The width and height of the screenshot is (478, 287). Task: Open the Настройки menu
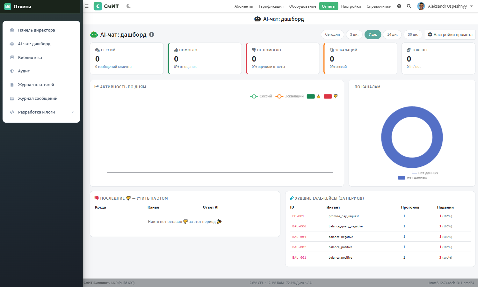point(351,6)
